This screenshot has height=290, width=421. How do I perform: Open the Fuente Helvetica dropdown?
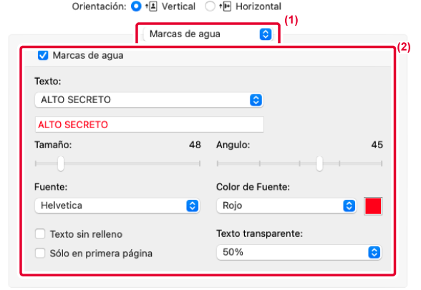[117, 206]
